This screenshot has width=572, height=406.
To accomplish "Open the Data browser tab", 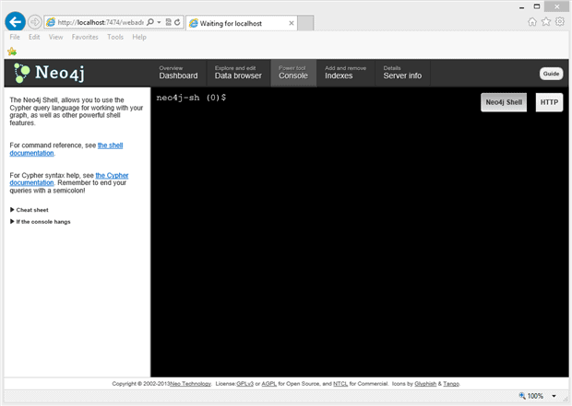I will [x=238, y=73].
